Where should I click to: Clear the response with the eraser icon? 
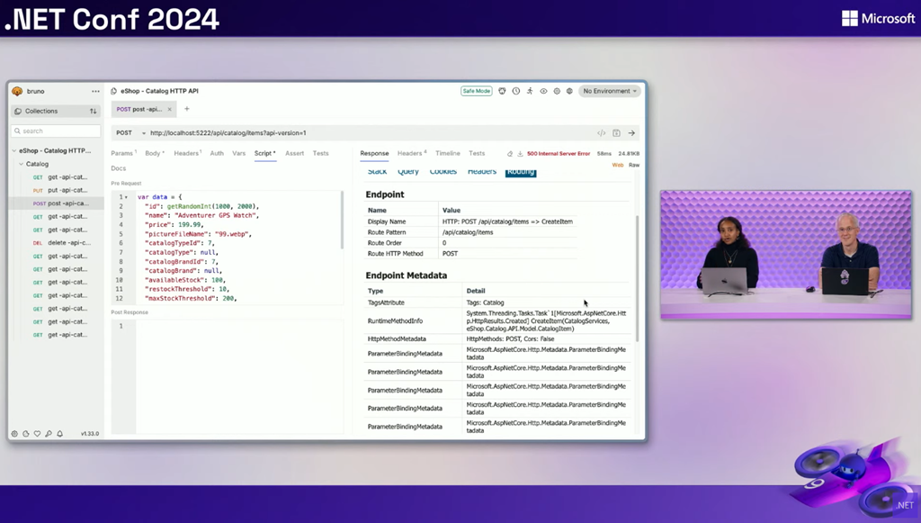tap(510, 153)
